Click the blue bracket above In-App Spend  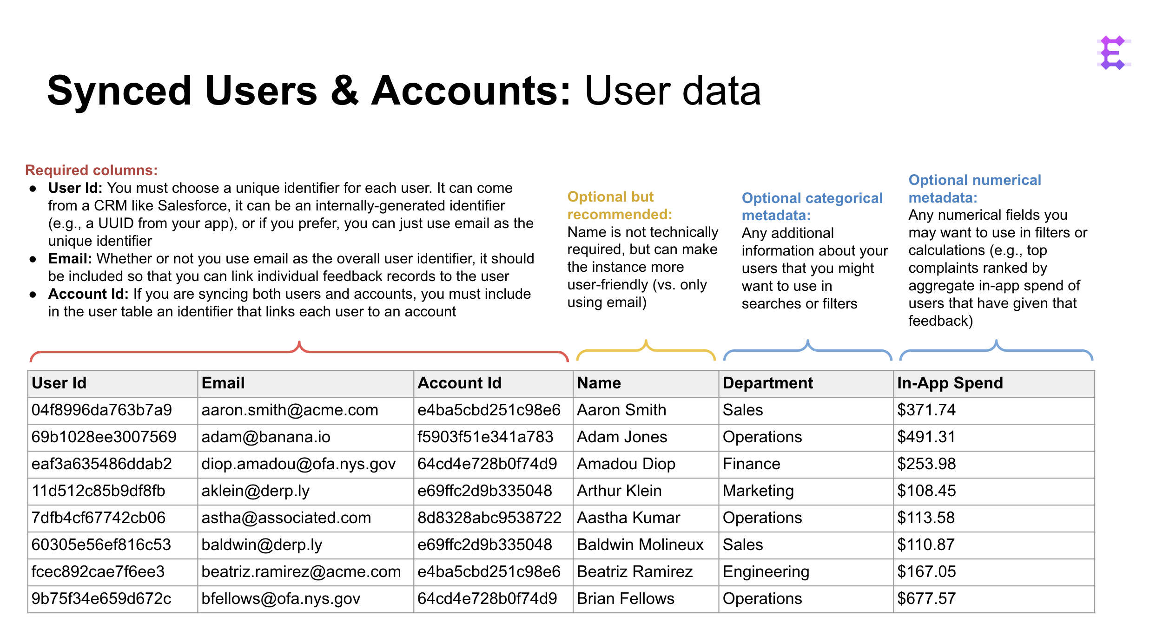[996, 350]
